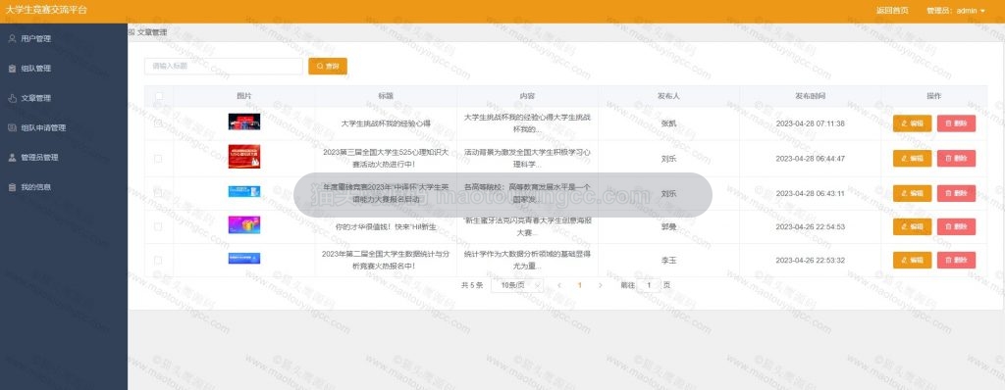Image resolution: width=1005 pixels, height=390 pixels.
Task: Click timestamp 2023-04-26 22:53:32
Action: click(x=810, y=260)
